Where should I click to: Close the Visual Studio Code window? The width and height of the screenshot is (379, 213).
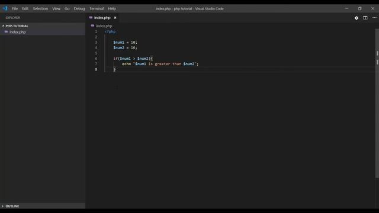point(372,8)
